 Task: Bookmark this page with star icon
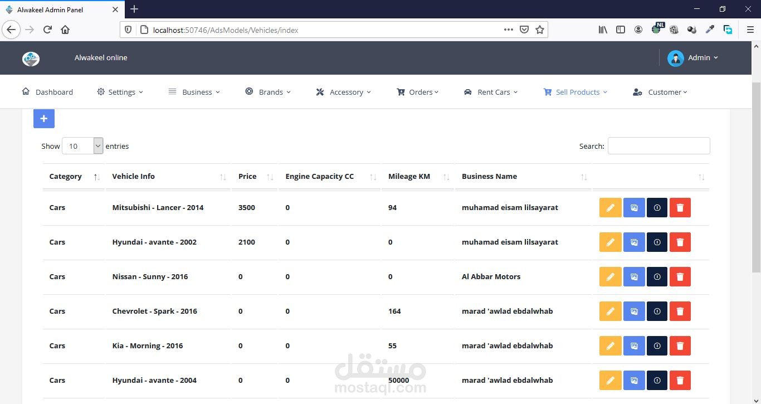(x=540, y=30)
